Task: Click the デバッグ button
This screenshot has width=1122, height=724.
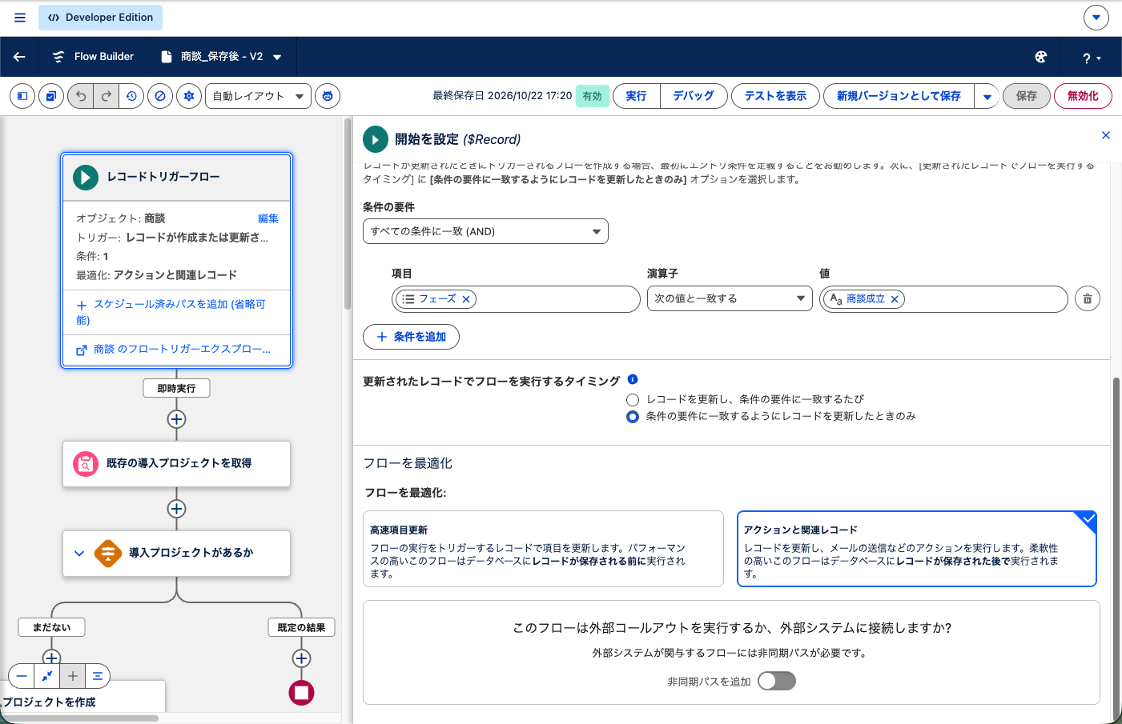Action: coord(694,96)
